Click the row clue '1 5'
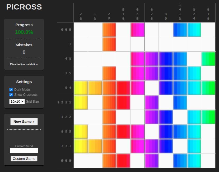Viewport: 219px width, 172px height. coord(68,73)
